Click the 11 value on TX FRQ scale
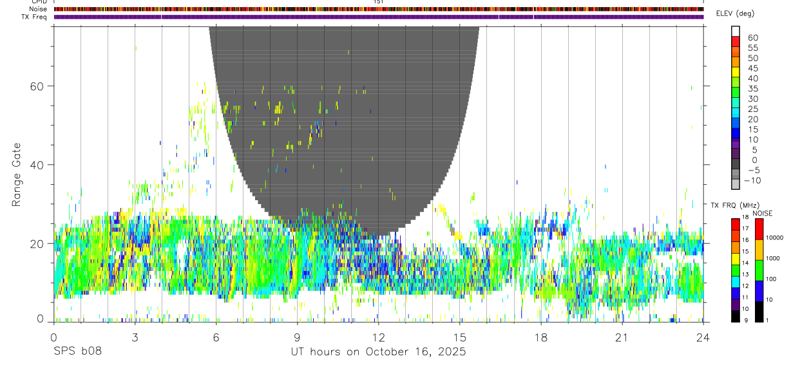791x365 pixels. pos(744,297)
